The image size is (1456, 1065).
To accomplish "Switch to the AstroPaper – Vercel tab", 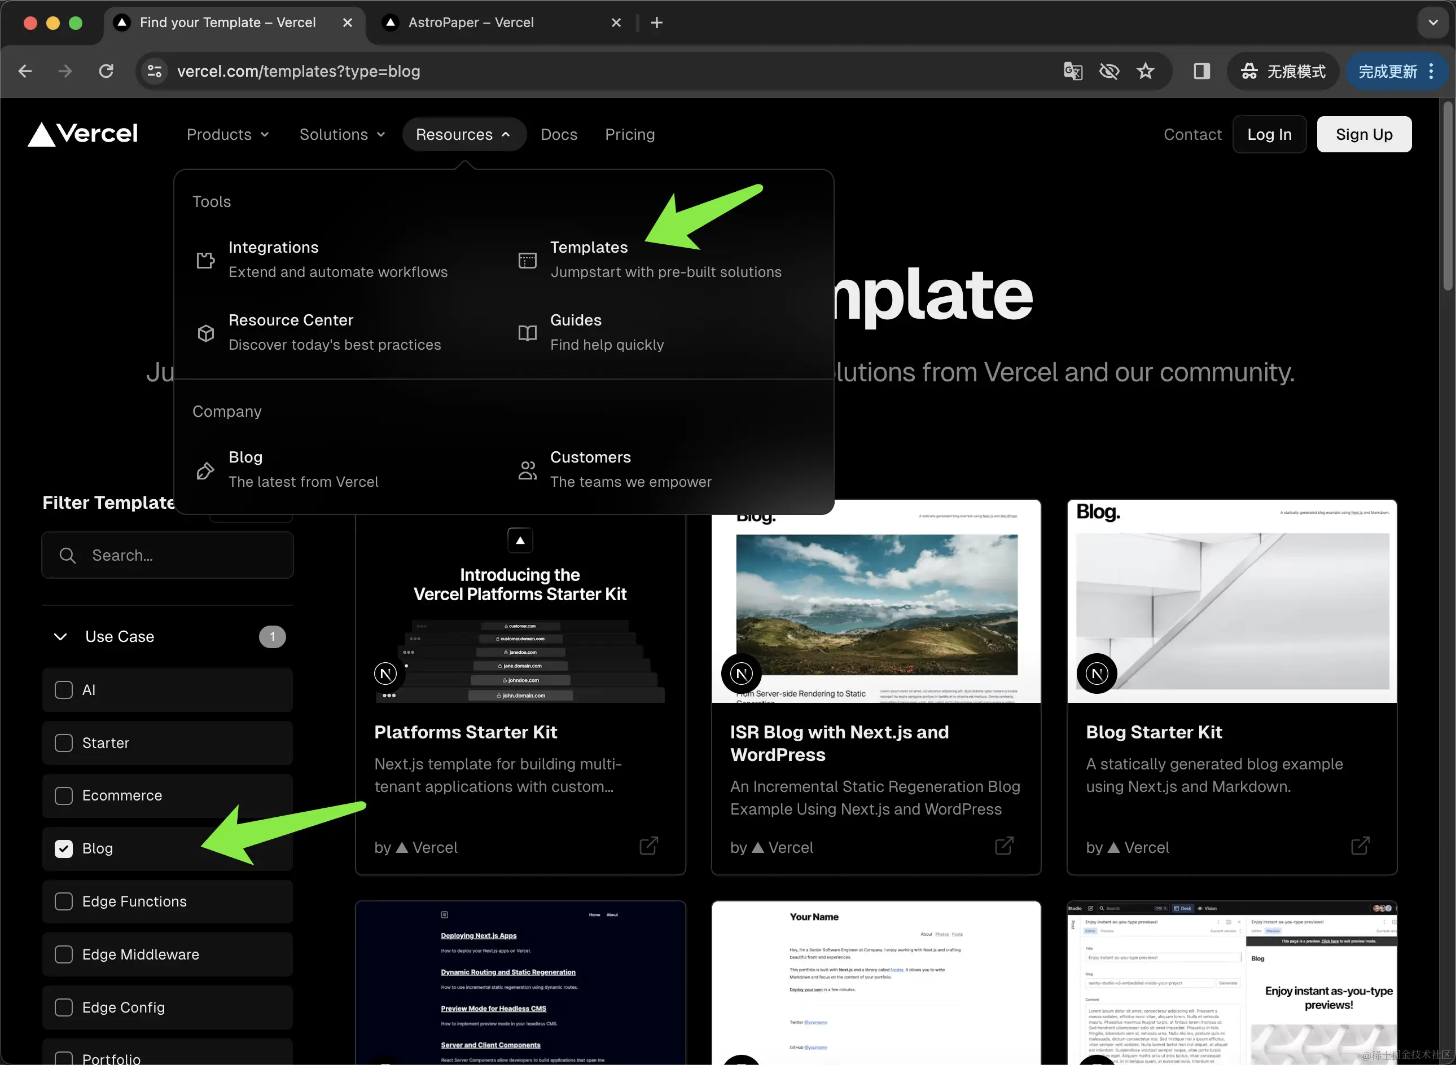I will point(471,23).
